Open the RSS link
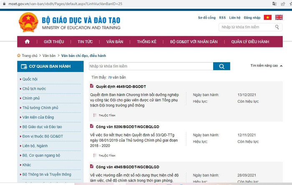 (222, 17)
